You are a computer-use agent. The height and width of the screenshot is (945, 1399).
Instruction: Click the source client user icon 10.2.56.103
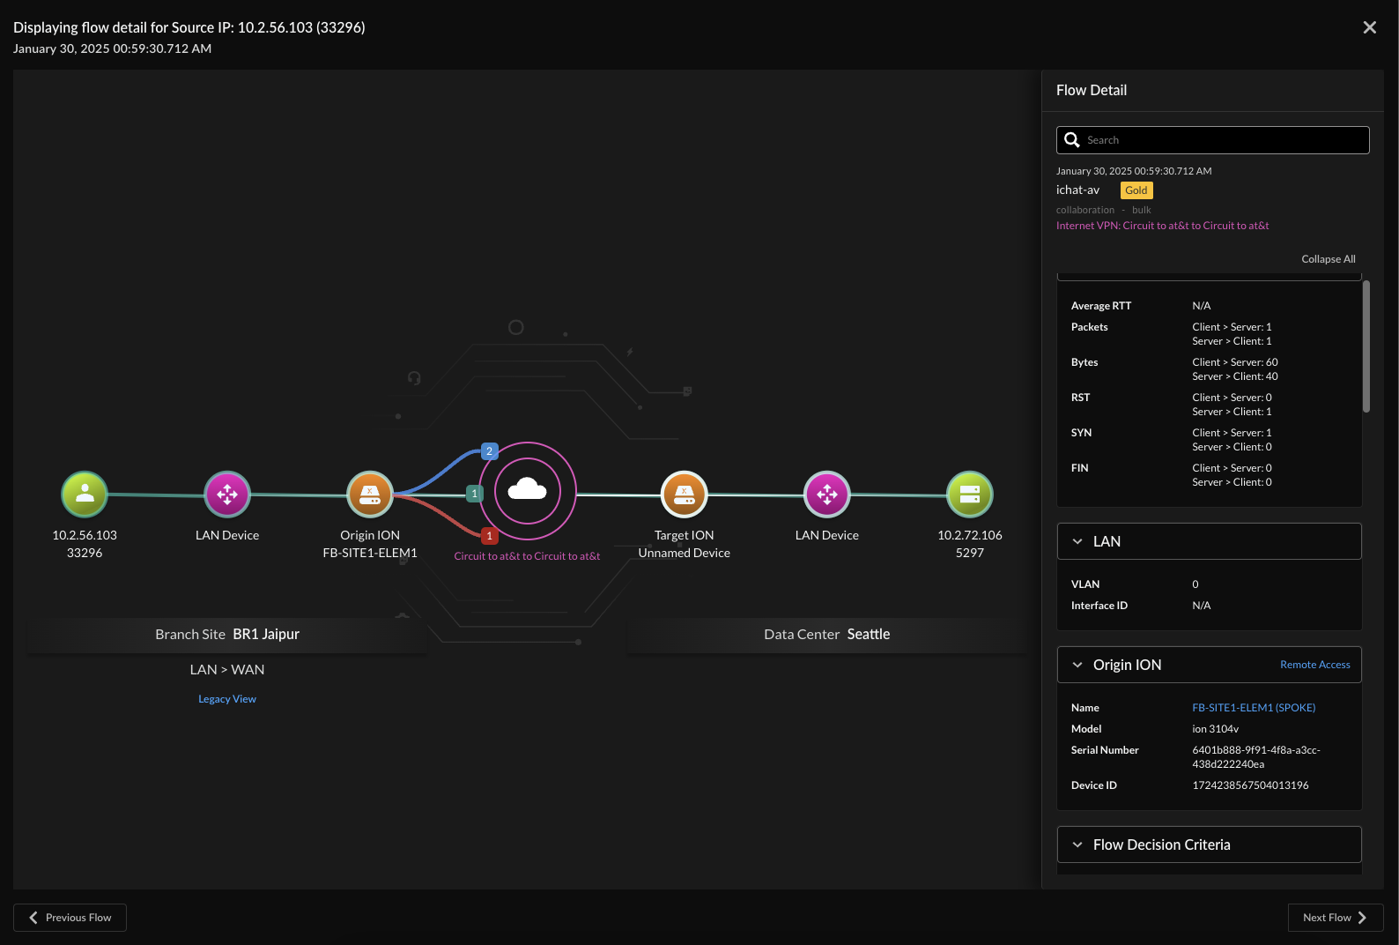[85, 495]
